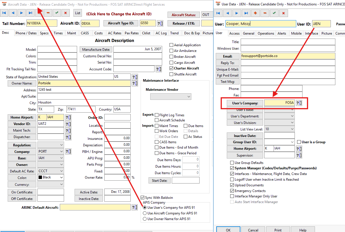Switch to the Maint tab in Aircraft Data
This screenshot has width=345, height=232.
pyautogui.click(x=71, y=33)
